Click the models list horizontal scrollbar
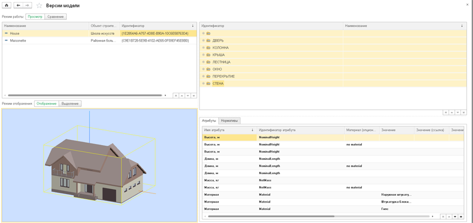 click(x=84, y=95)
